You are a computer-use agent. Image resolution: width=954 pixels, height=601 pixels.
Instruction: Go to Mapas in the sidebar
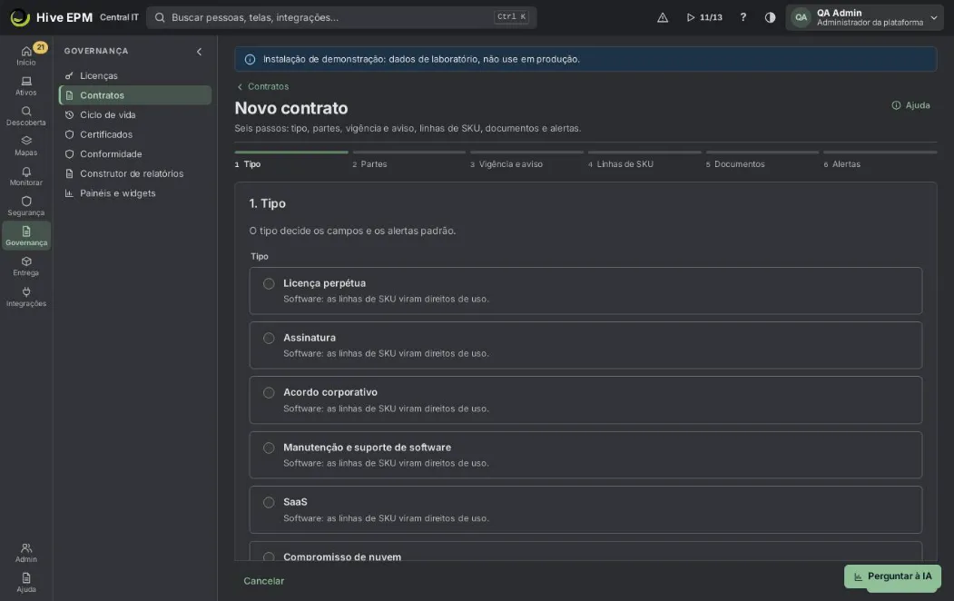point(26,145)
